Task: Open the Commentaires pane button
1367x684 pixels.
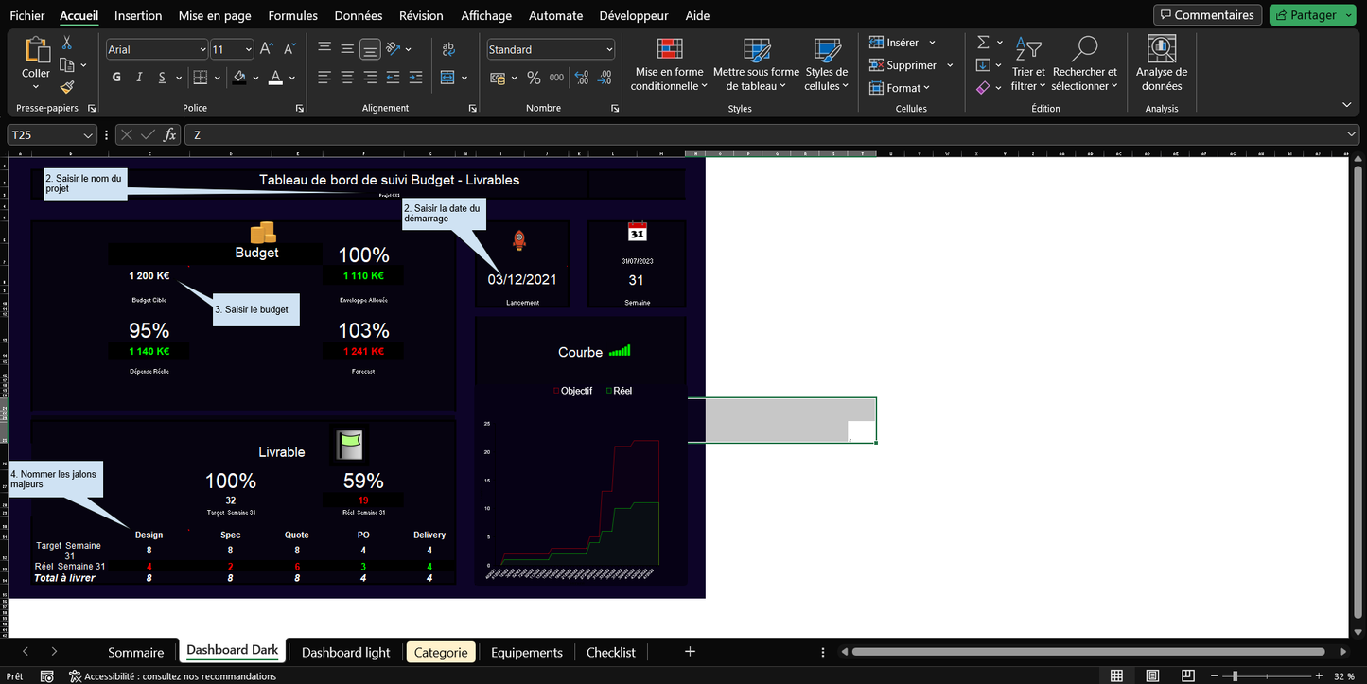Action: 1206,15
